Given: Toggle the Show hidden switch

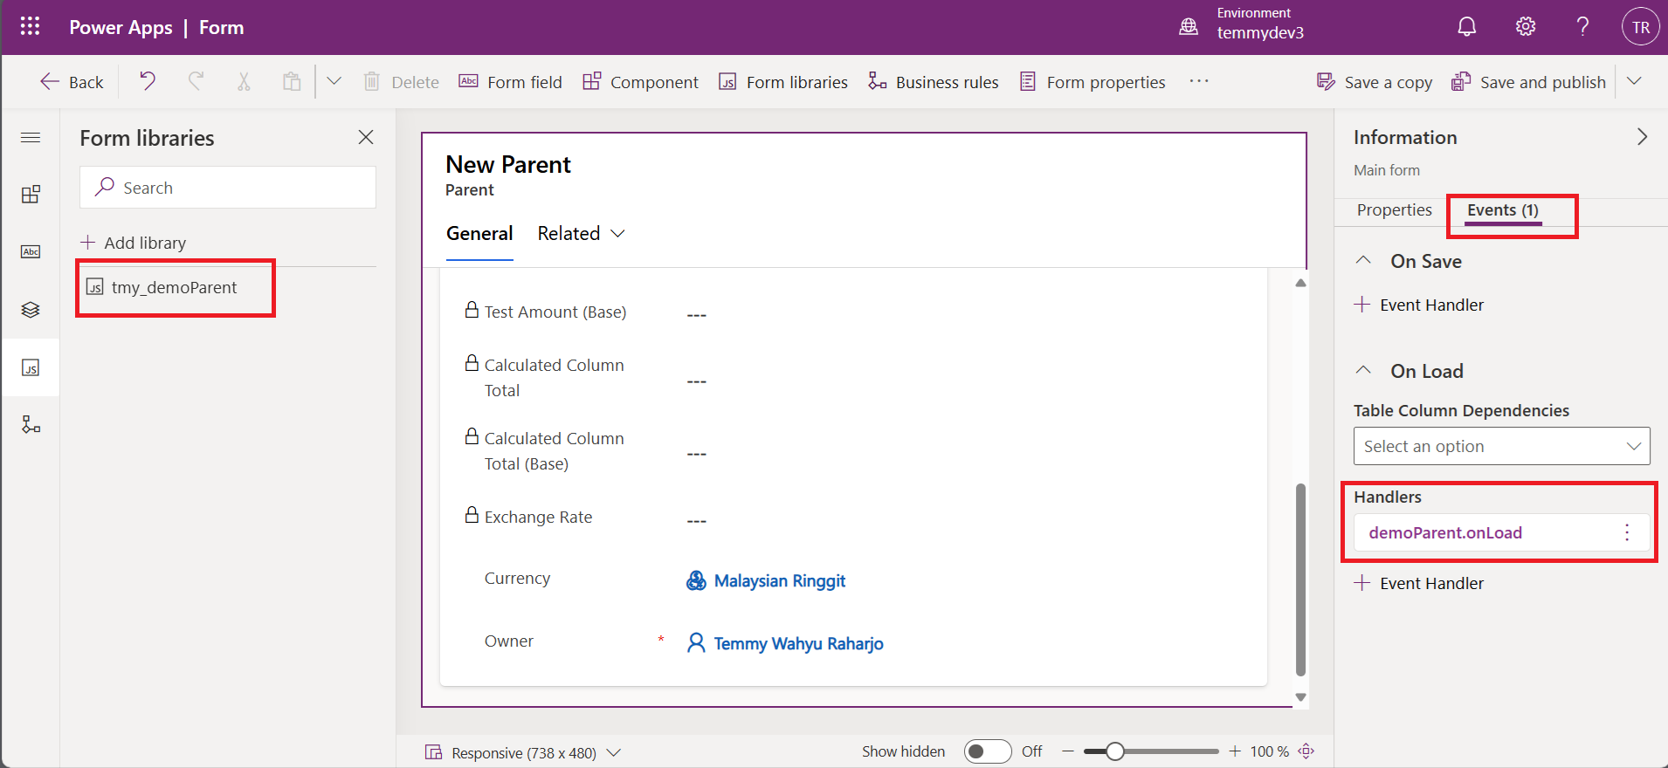Looking at the screenshot, I should pyautogui.click(x=987, y=751).
